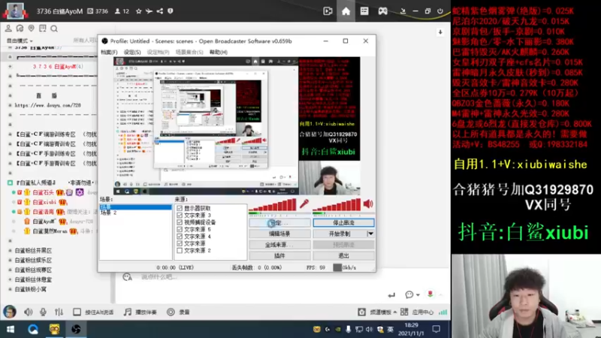Screen dimensions: 601x338
Task: Open the 开始录制 dropdown arrow
Action: pos(370,234)
